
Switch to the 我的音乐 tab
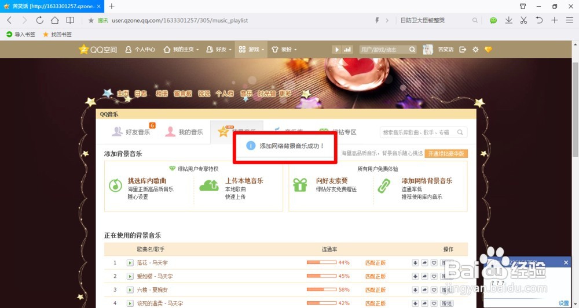coord(184,132)
